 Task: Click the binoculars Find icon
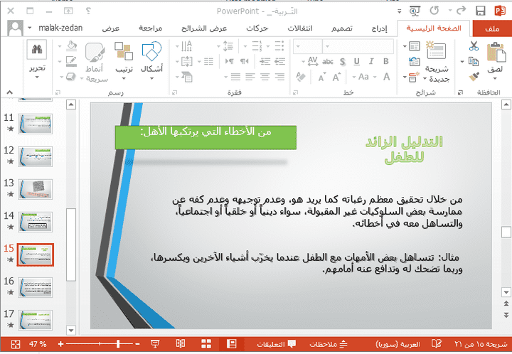pyautogui.click(x=37, y=49)
